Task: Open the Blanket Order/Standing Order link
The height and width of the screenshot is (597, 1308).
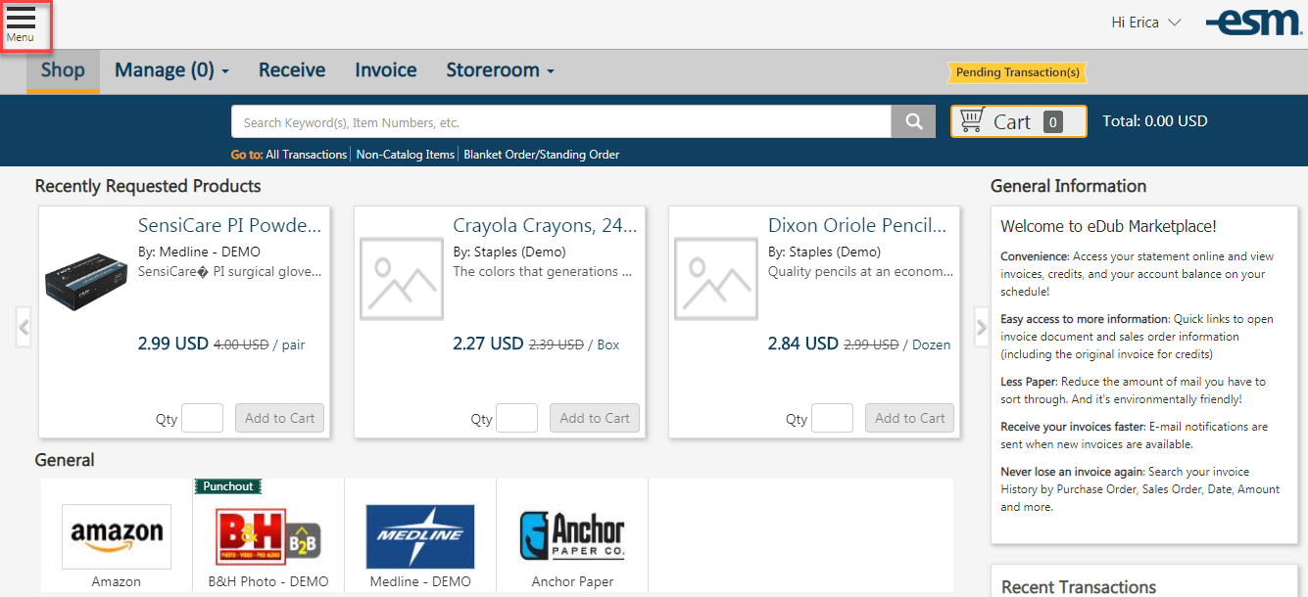Action: 542,155
